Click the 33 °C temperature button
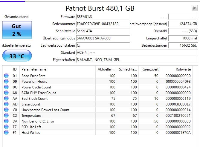The width and height of the screenshot is (200, 147). pos(17,56)
